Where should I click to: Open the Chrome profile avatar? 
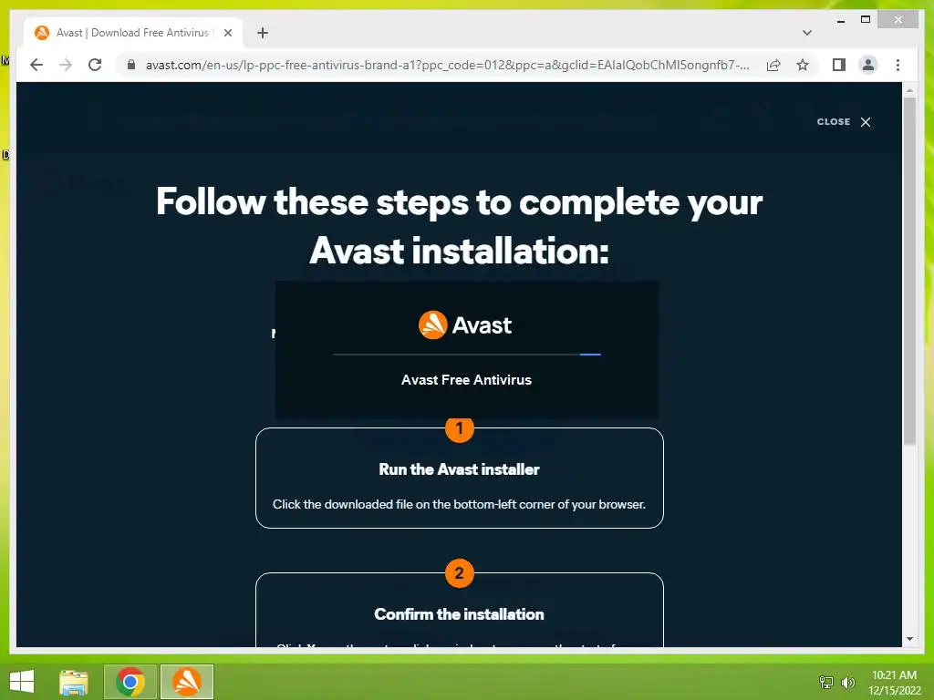[868, 65]
